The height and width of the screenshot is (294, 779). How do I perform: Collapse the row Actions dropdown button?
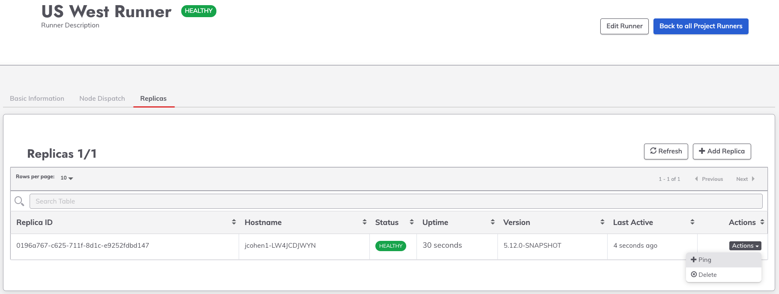pos(745,246)
